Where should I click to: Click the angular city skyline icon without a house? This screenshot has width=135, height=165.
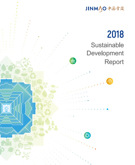click(37, 98)
